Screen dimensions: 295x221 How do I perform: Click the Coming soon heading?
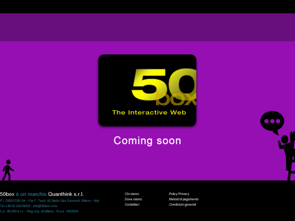click(147, 141)
